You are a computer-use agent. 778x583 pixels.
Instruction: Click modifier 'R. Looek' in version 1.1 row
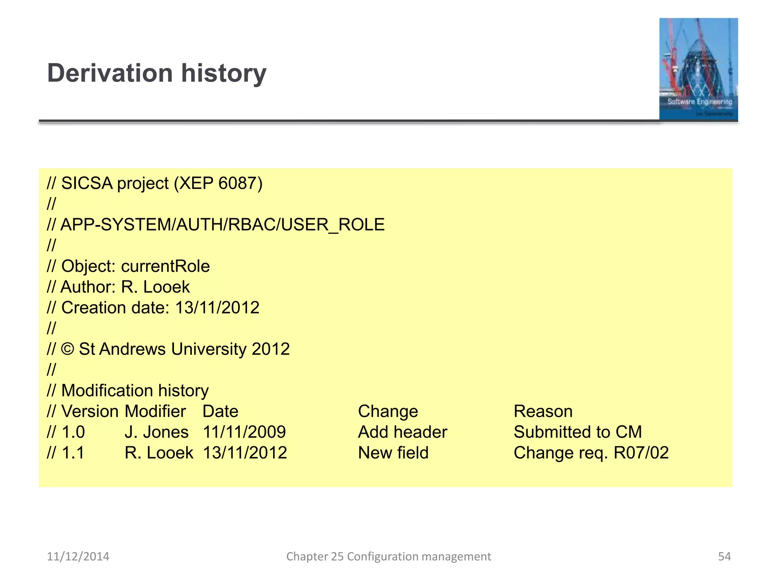pyautogui.click(x=159, y=453)
